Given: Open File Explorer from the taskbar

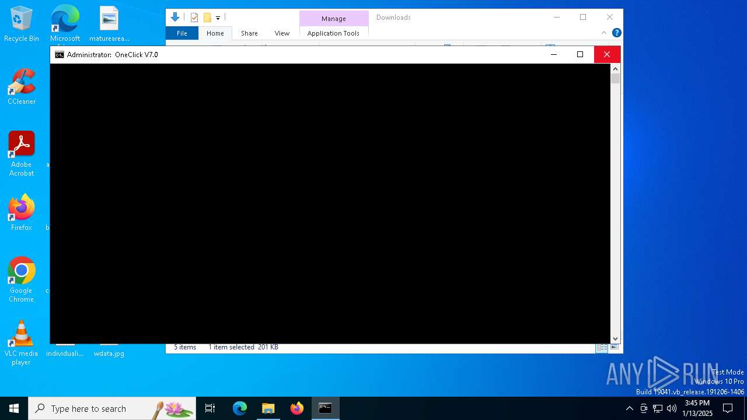Looking at the screenshot, I should [x=268, y=408].
